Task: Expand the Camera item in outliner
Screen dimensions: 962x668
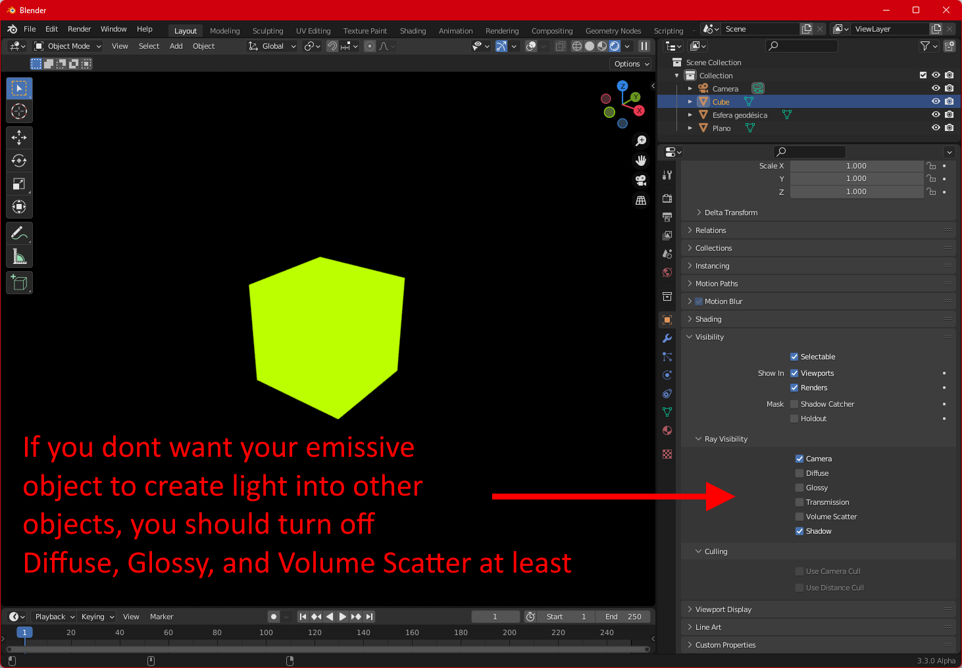Action: tap(690, 88)
